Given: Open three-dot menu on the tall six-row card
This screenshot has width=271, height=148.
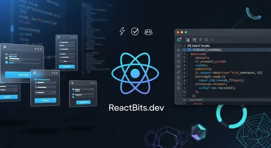Looking at the screenshot, I should click(x=74, y=37).
